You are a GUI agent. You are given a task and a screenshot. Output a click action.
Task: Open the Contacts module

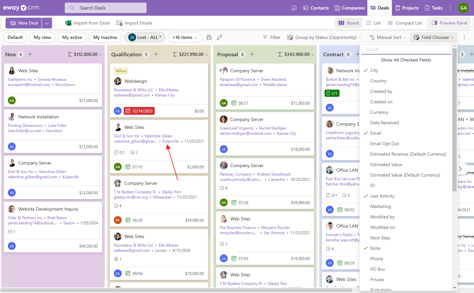[x=316, y=8]
